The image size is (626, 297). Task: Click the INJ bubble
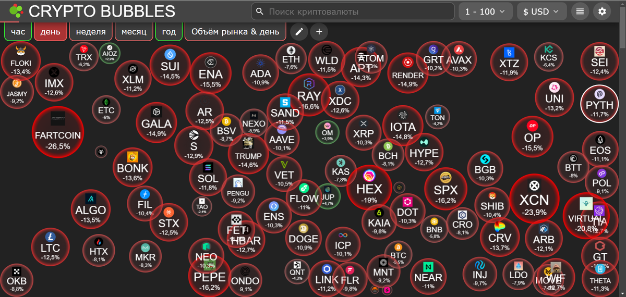[x=479, y=274]
